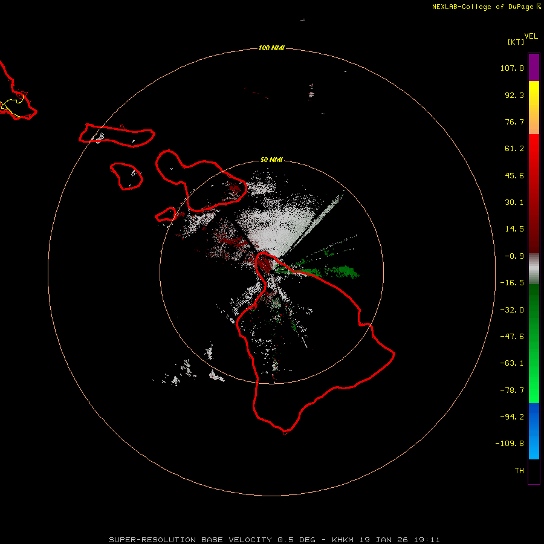Click the 76.7 legend value
Viewport: 544px width, 544px height.
click(514, 121)
